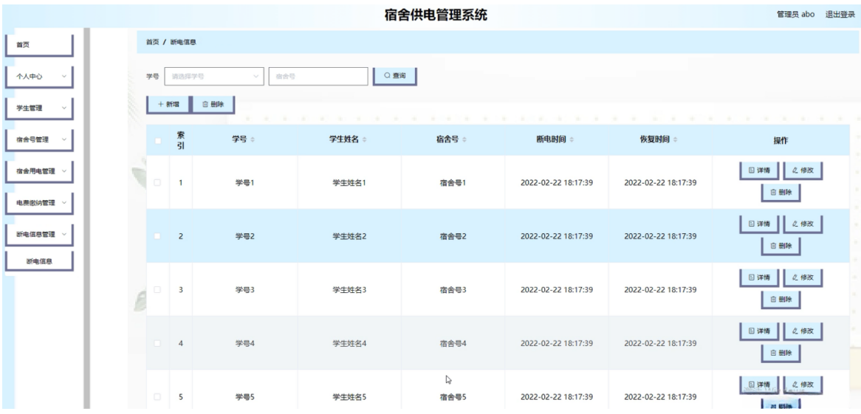Click 删除 for row 学号4

click(x=781, y=353)
